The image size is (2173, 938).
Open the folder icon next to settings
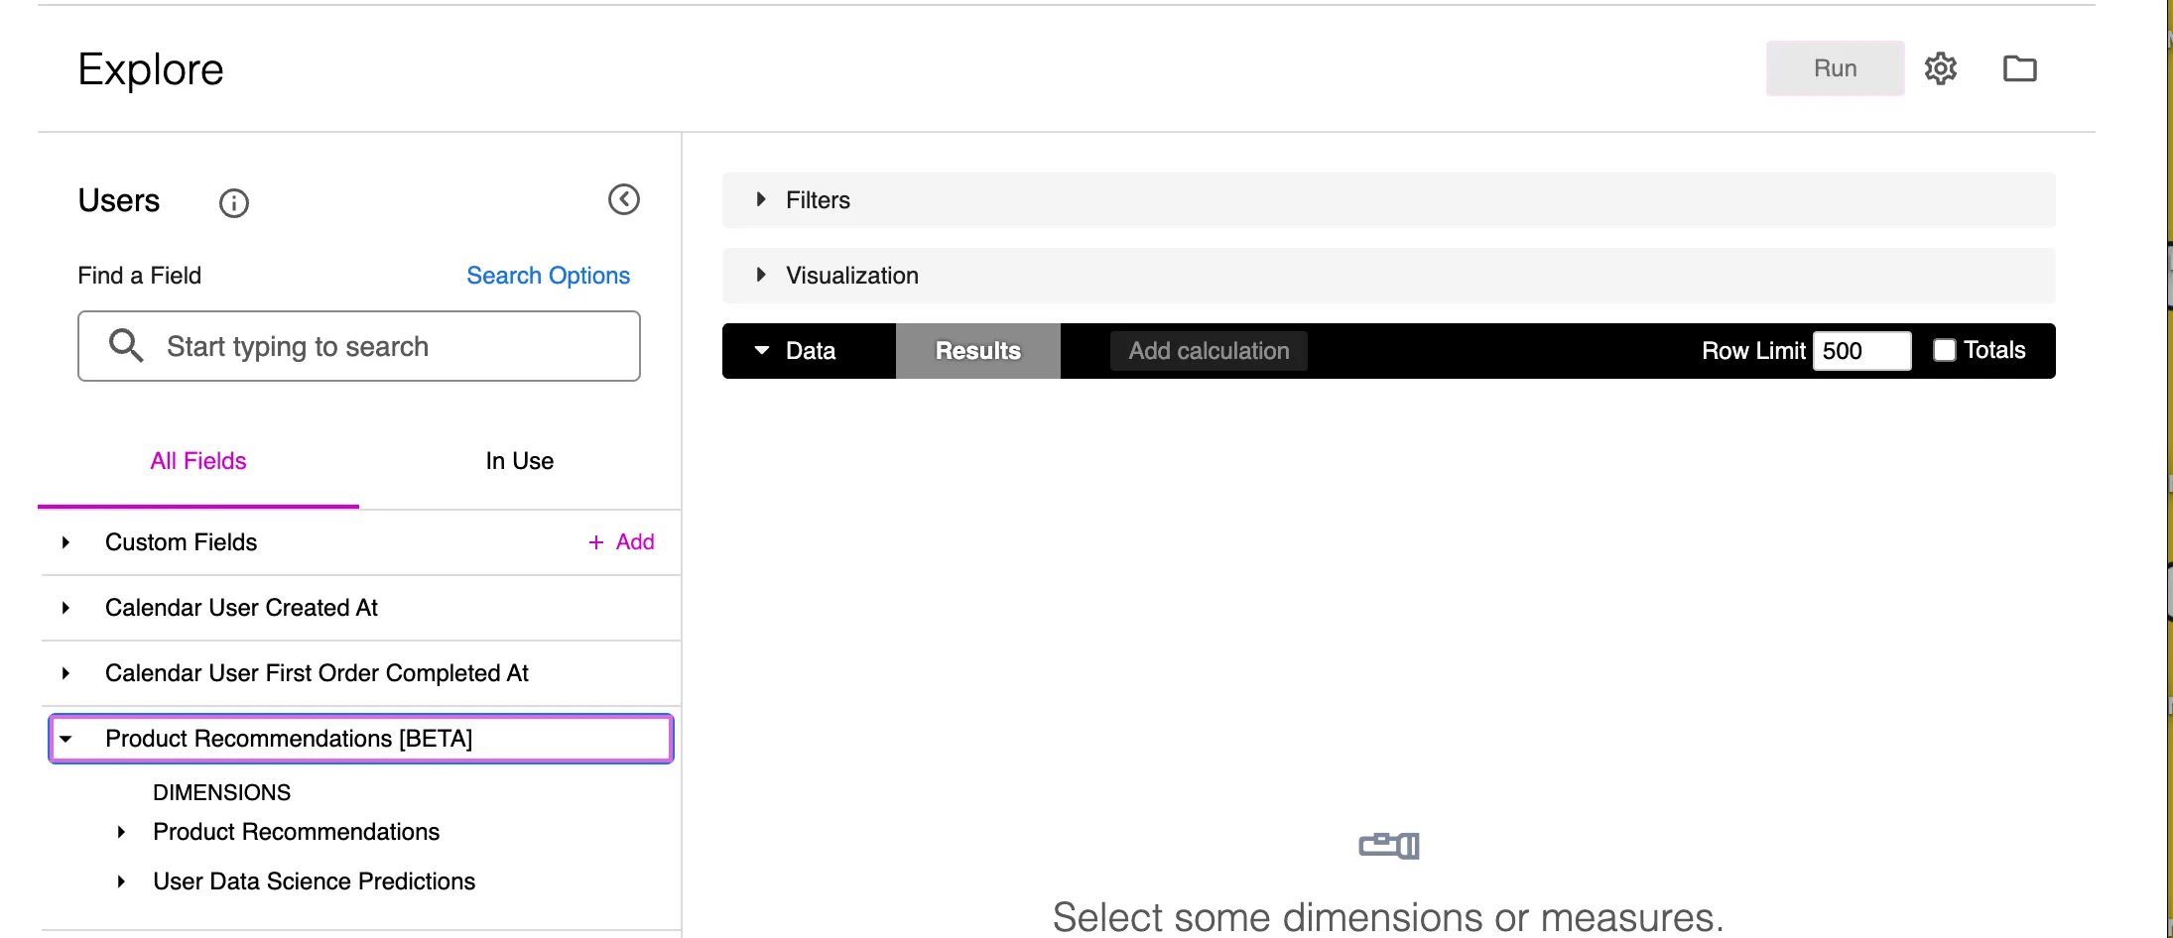tap(2019, 68)
